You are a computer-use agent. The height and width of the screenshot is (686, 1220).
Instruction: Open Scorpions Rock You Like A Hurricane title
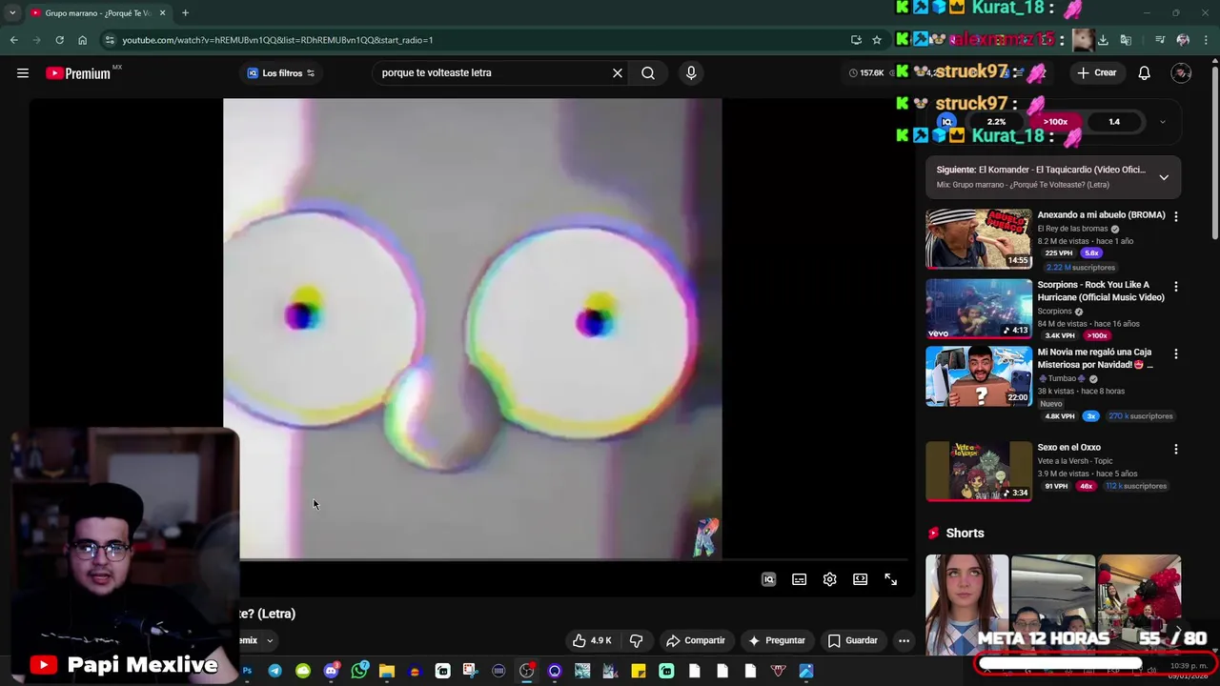[x=1101, y=291]
